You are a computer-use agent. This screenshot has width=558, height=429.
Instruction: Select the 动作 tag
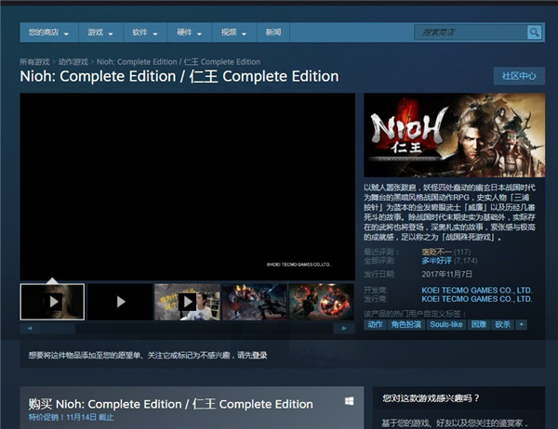(375, 324)
